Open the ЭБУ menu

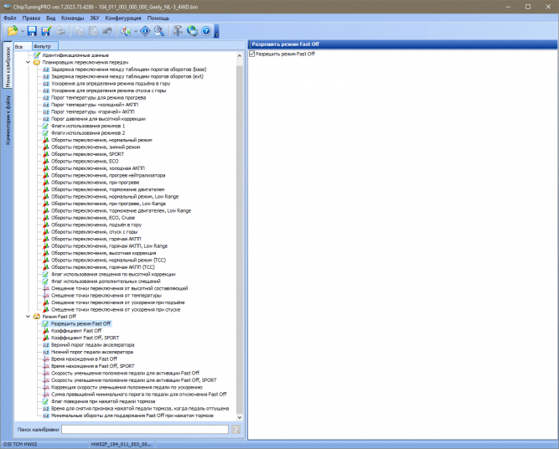point(95,18)
